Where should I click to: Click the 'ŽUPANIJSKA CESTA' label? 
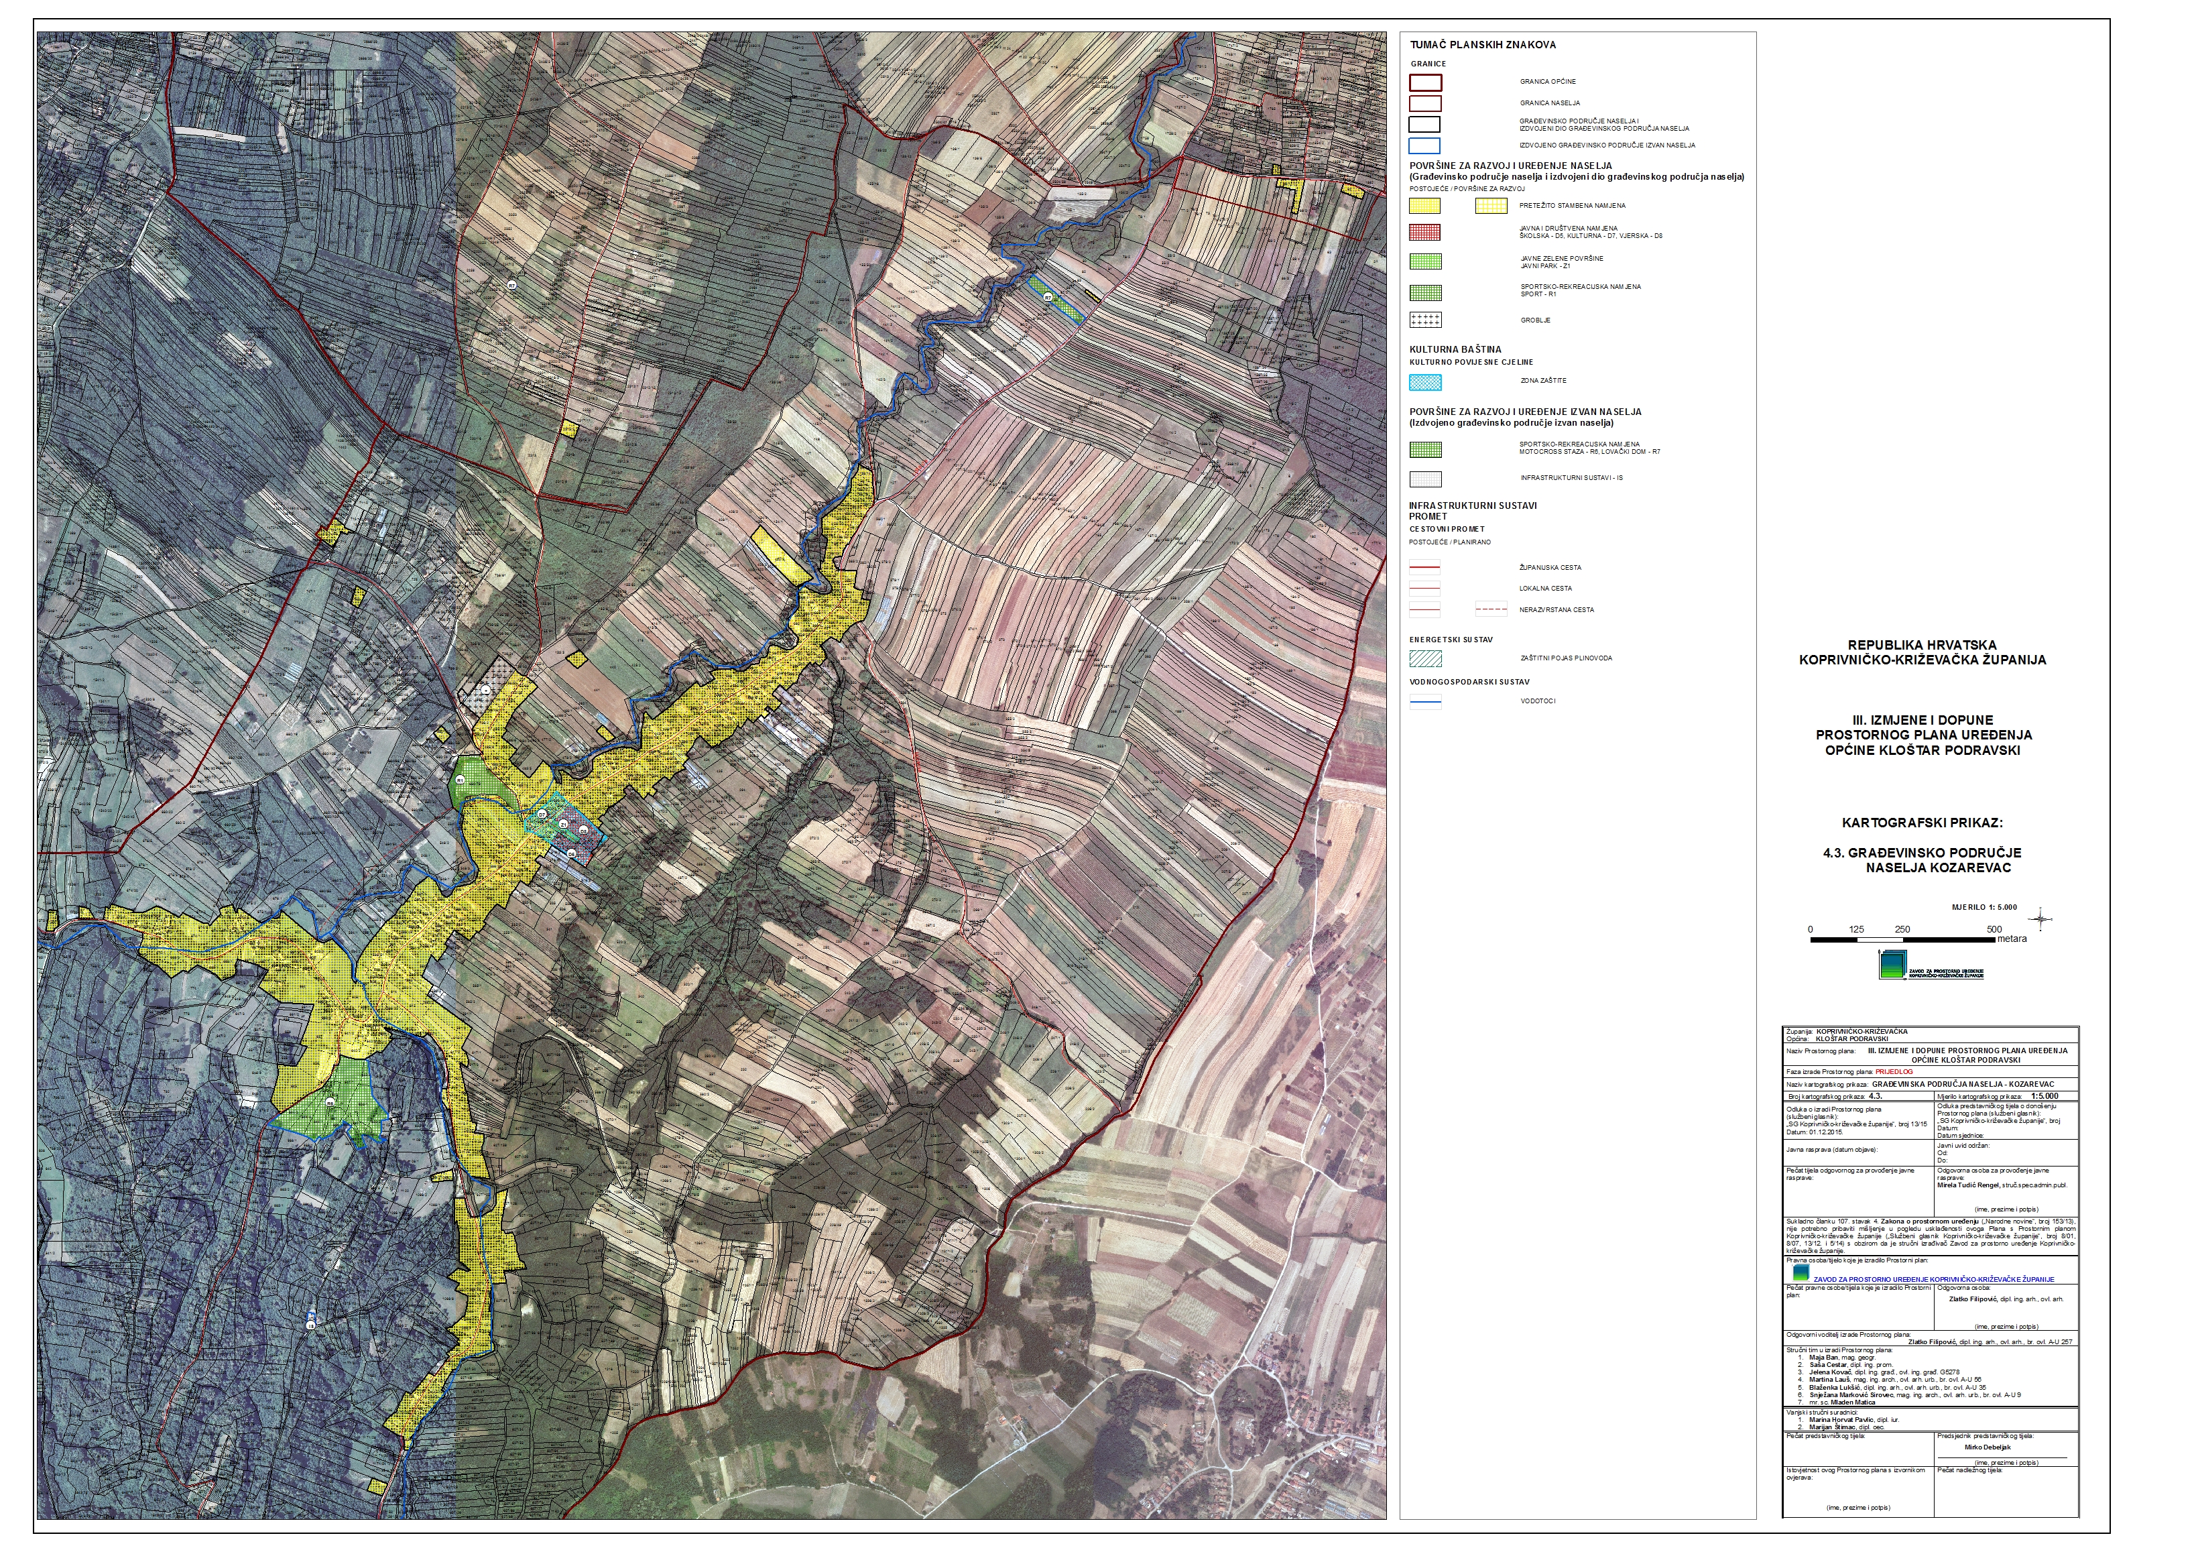(x=1550, y=567)
